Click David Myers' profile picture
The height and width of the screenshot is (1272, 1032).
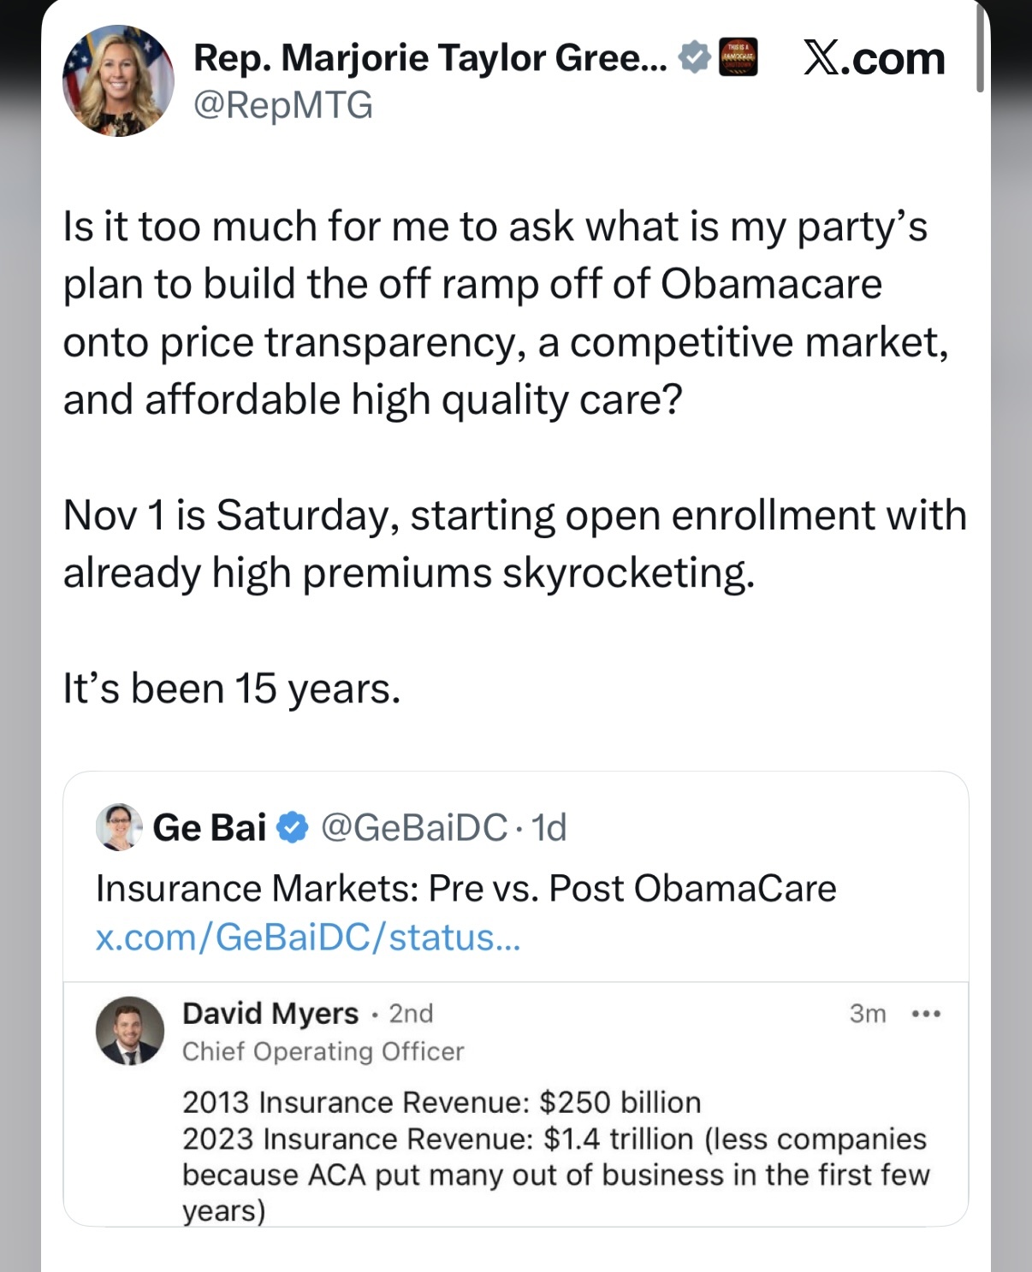pyautogui.click(x=129, y=1031)
